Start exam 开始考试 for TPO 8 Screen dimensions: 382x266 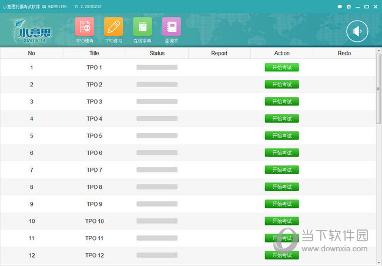282,187
